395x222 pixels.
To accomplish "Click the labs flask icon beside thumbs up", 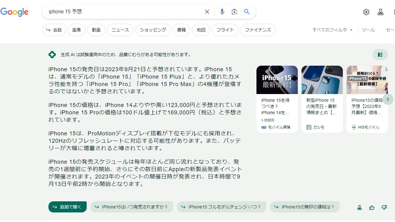I will (x=360, y=208).
